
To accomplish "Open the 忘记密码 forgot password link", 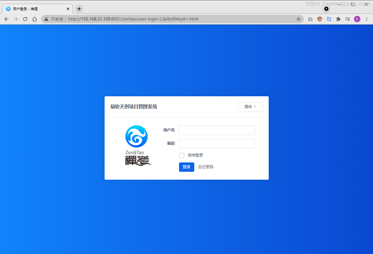I will (205, 167).
